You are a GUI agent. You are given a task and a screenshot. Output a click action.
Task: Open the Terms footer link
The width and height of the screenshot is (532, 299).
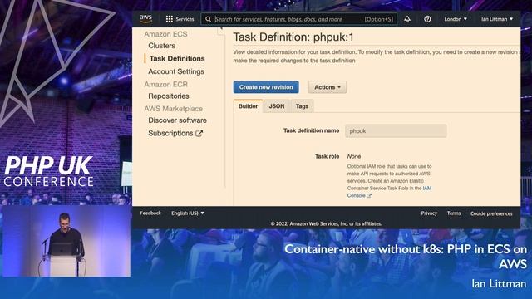click(454, 213)
